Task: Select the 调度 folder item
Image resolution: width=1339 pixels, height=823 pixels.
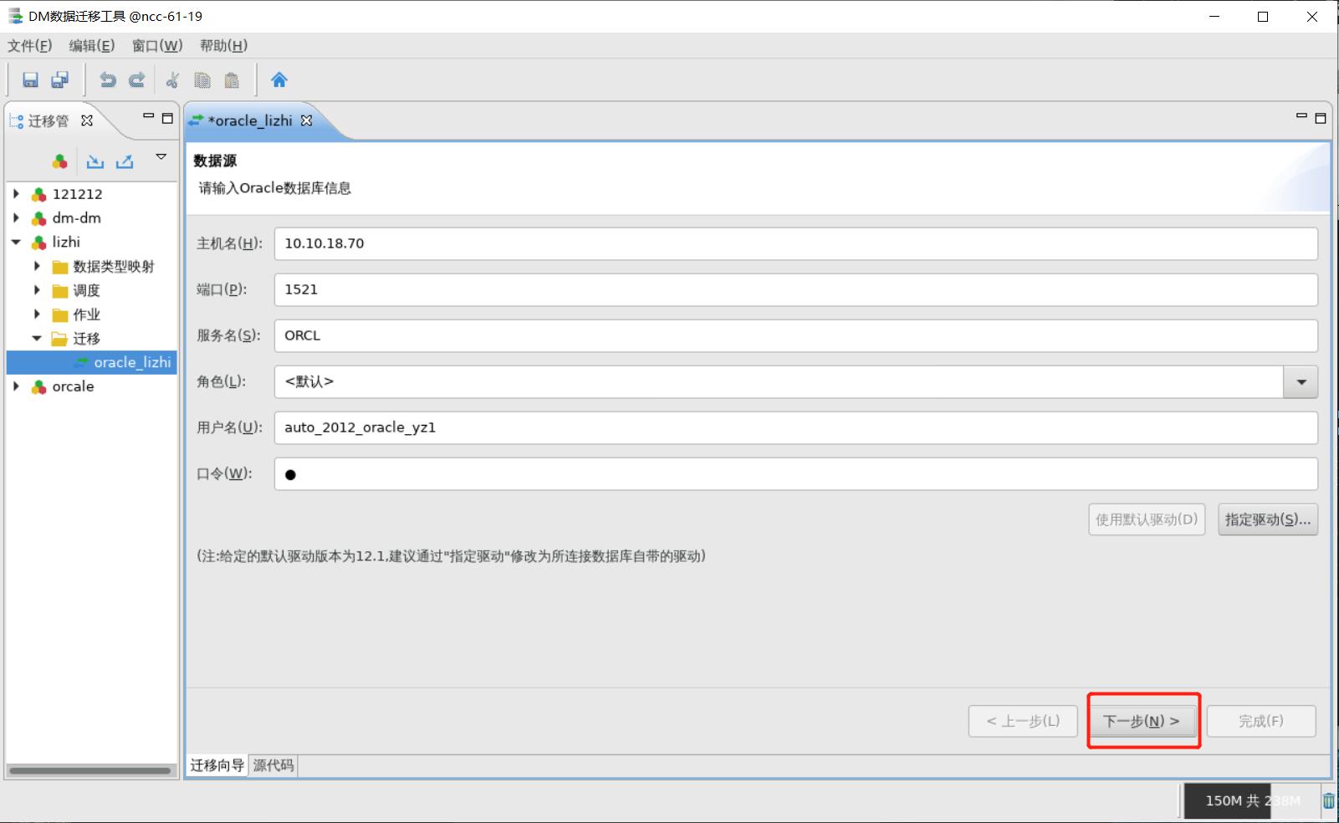Action: pyautogui.click(x=86, y=291)
